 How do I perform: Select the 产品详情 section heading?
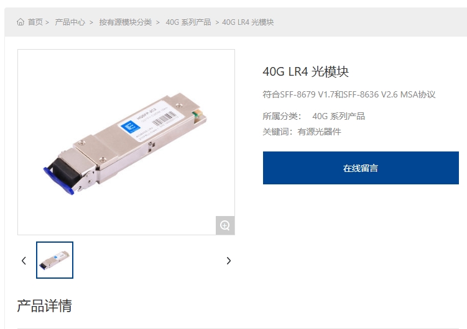pyautogui.click(x=44, y=306)
